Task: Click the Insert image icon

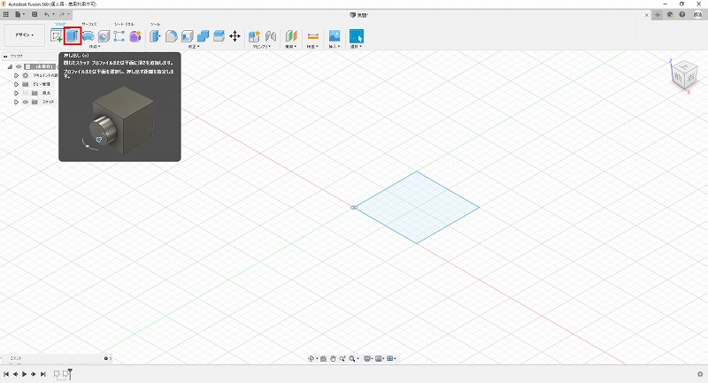Action: [335, 36]
